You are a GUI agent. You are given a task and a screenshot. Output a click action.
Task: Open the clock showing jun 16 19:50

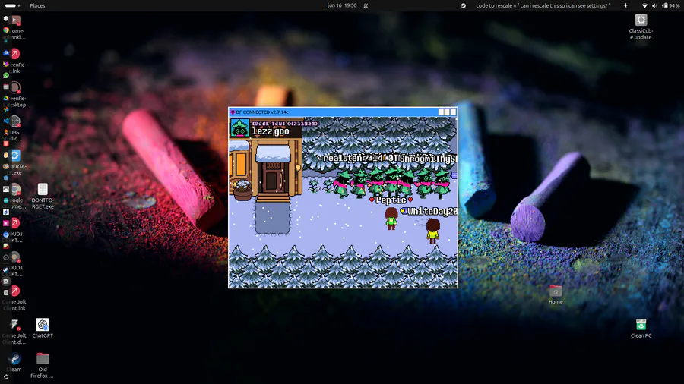[342, 5]
